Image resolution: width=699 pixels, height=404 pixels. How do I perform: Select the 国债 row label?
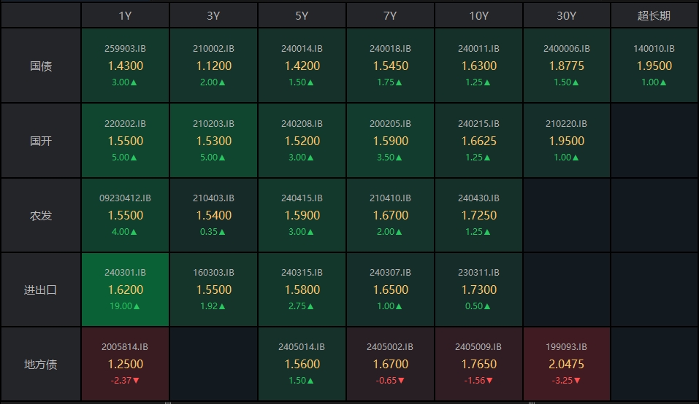(41, 66)
